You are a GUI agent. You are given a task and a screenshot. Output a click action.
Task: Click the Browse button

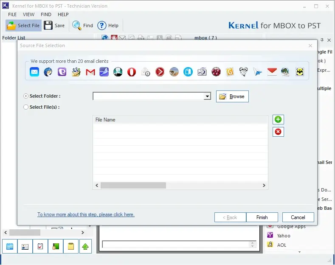pos(232,96)
